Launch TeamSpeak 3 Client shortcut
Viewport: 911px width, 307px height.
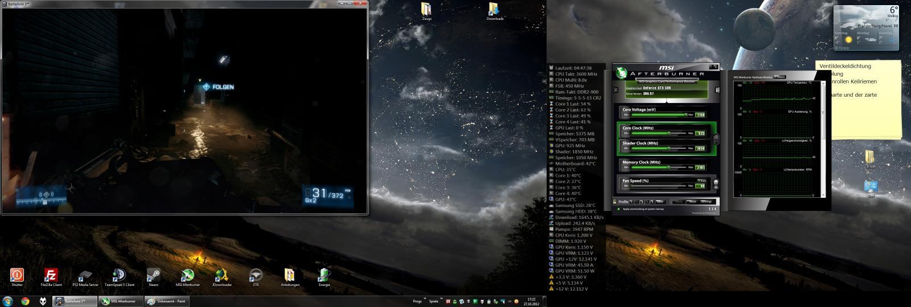click(120, 276)
